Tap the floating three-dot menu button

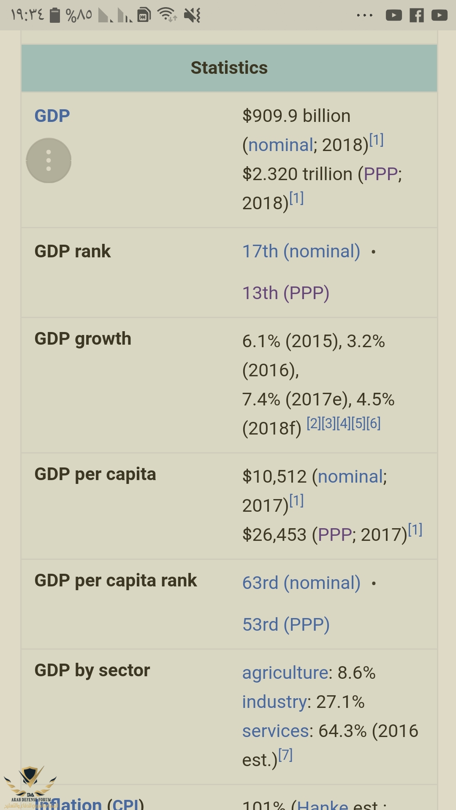49,160
